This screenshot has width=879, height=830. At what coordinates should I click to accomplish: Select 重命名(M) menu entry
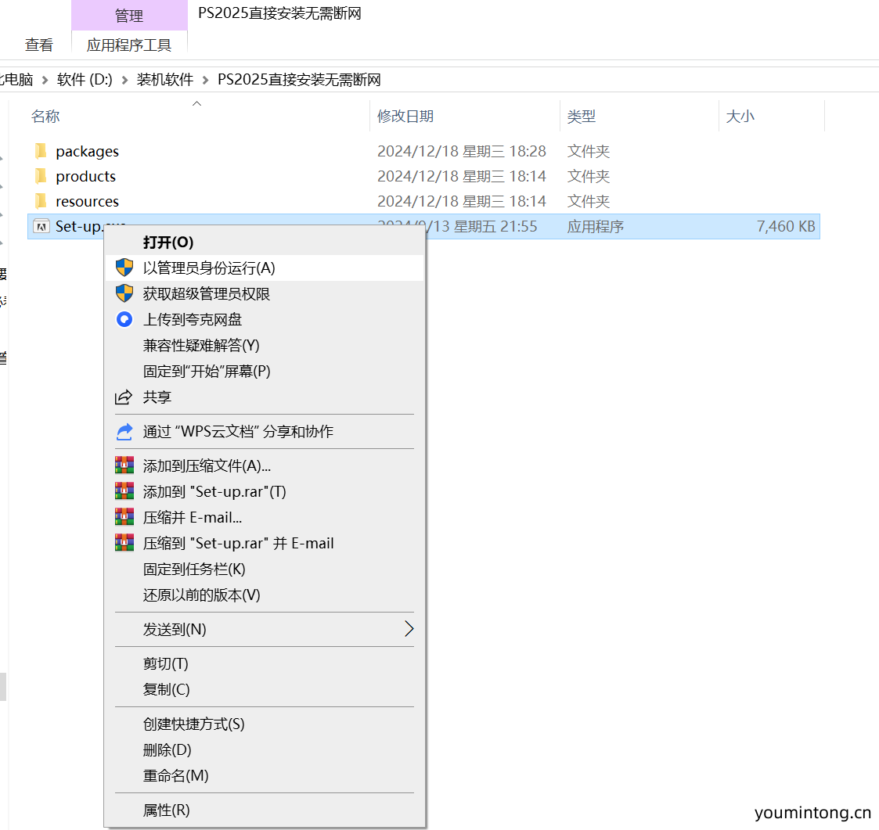point(264,776)
